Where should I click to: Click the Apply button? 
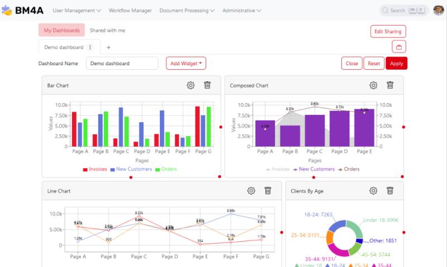[396, 64]
